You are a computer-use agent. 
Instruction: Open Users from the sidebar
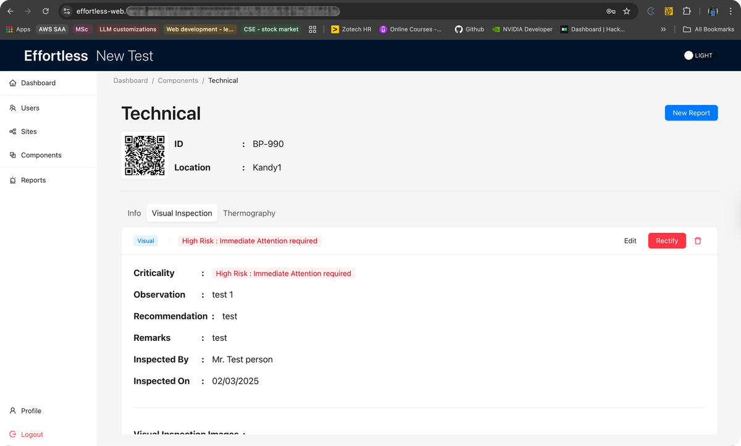[x=30, y=108]
